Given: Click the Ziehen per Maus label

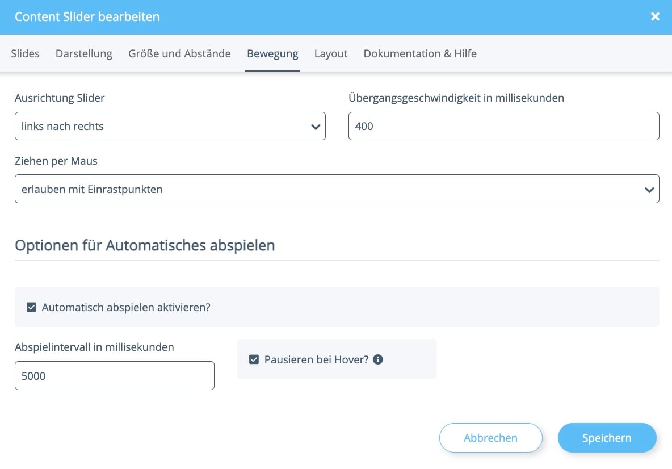Looking at the screenshot, I should [56, 161].
